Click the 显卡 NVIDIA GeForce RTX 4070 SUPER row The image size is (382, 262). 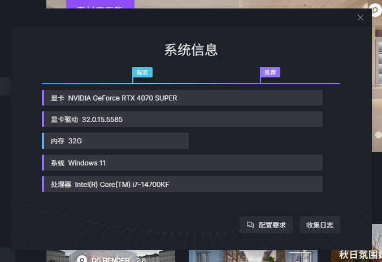182,98
